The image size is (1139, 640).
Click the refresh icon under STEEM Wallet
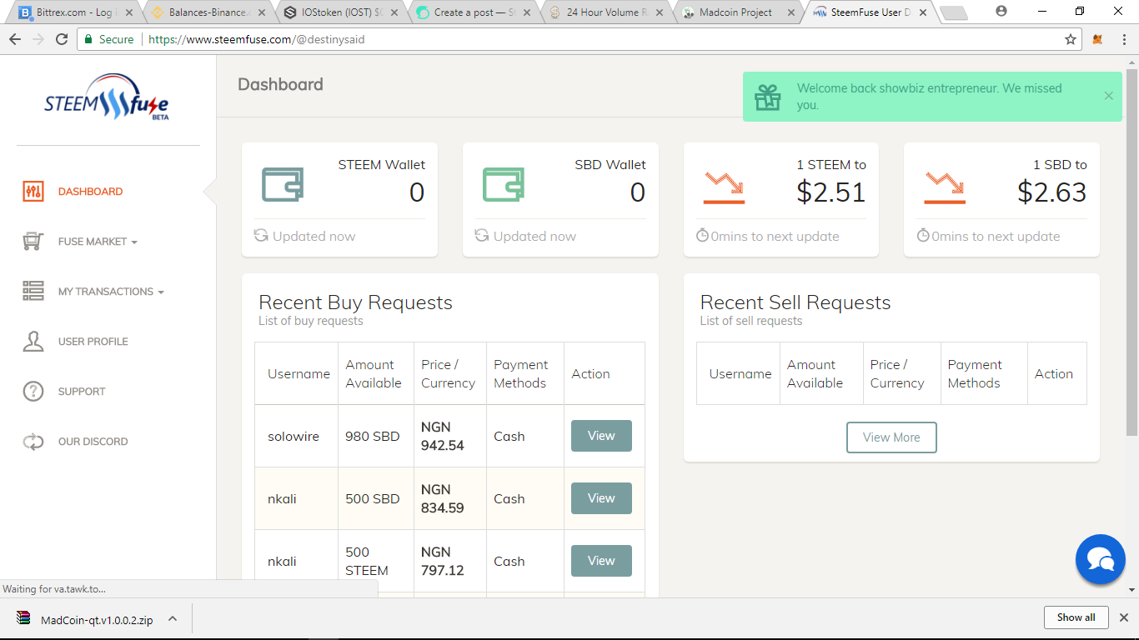click(x=261, y=236)
